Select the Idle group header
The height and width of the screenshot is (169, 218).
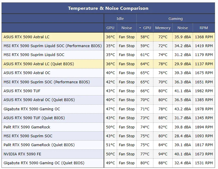click(120, 19)
